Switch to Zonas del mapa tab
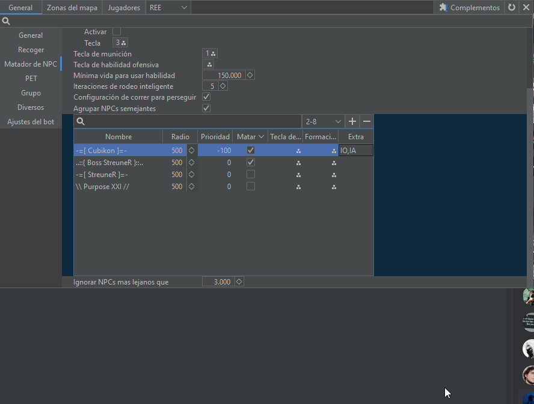 click(72, 8)
